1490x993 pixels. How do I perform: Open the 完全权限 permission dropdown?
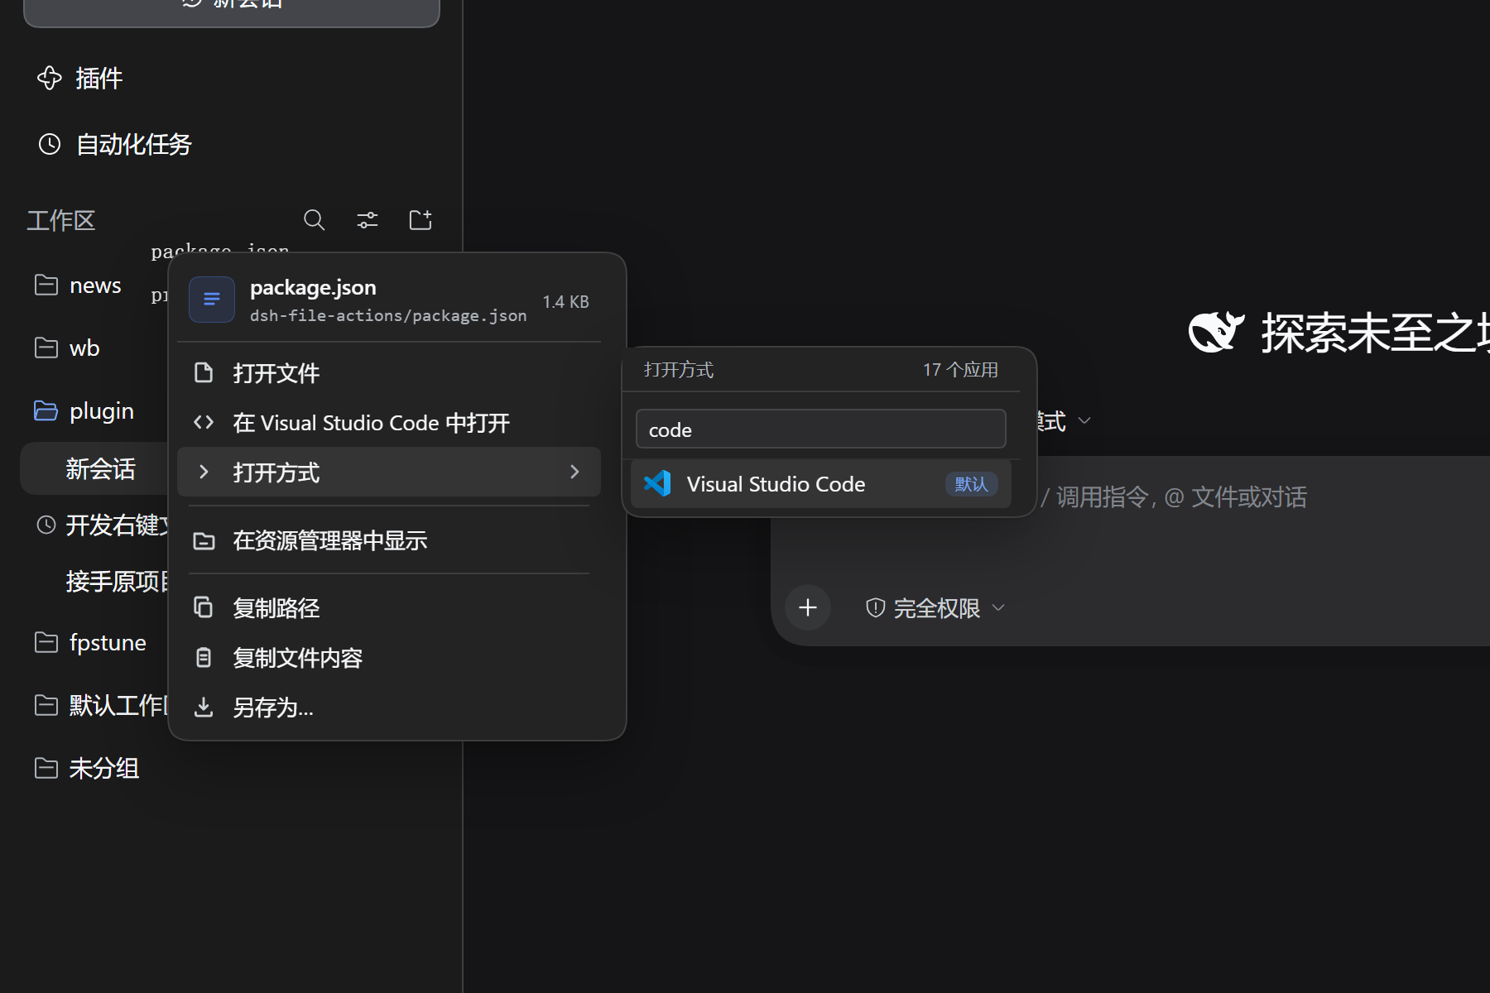935,608
